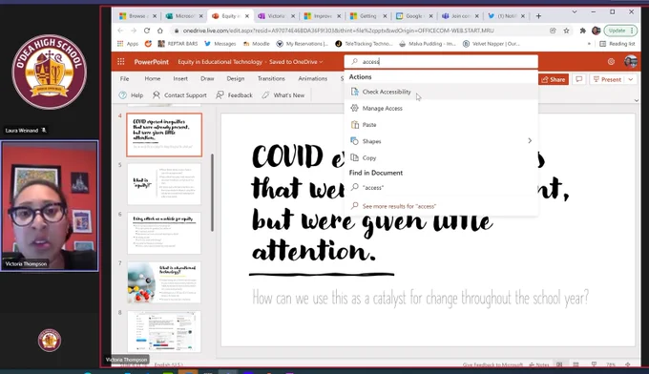The height and width of the screenshot is (374, 649).
Task: Click the Help question mark icon
Action: 123,95
